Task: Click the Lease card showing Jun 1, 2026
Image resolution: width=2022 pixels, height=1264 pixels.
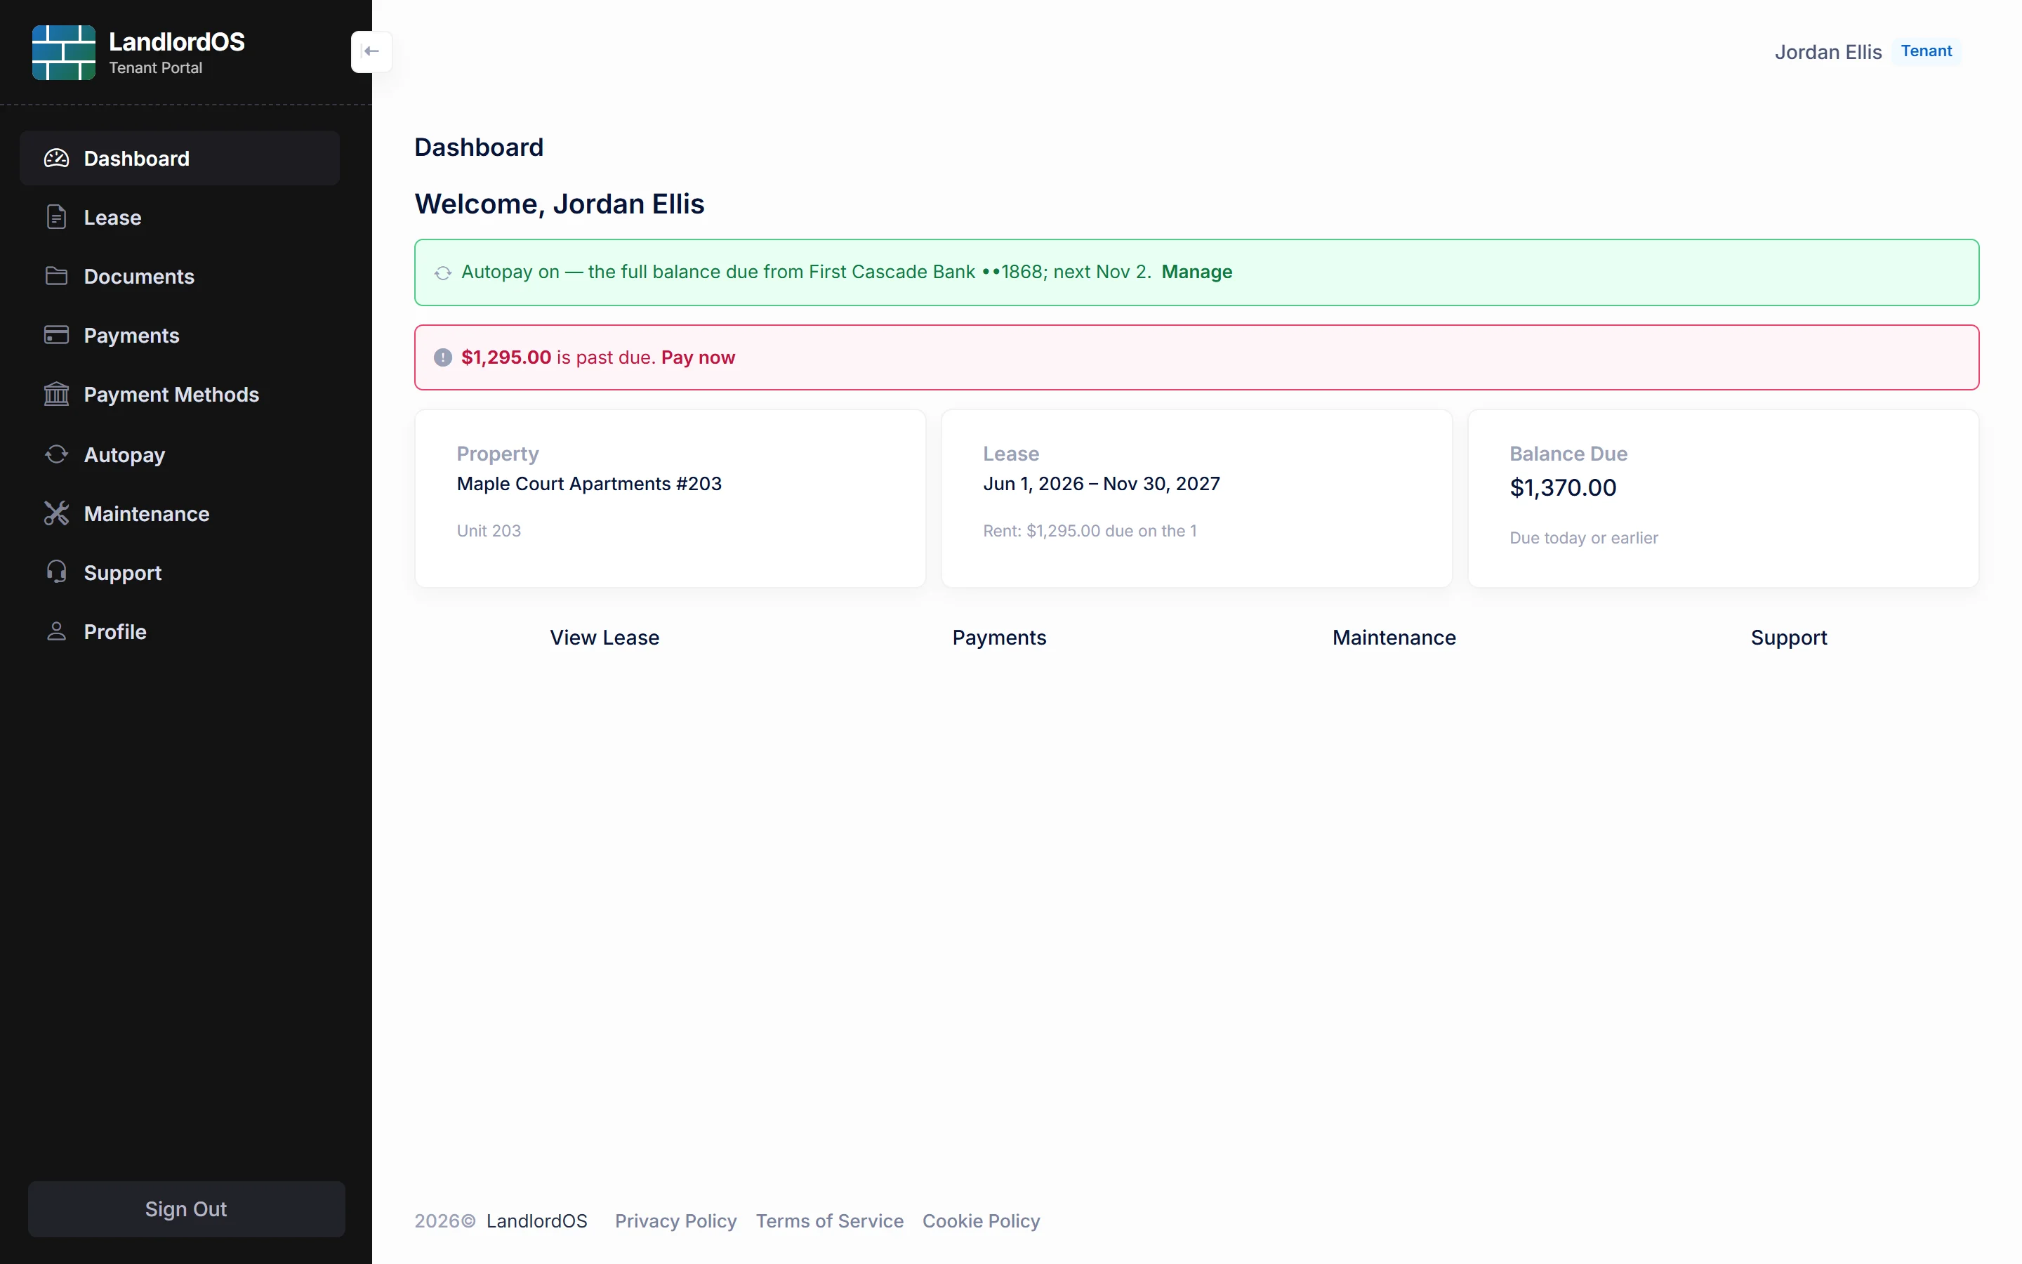Action: (1196, 499)
